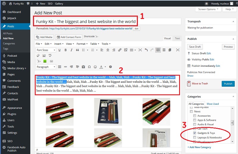238x154 pixels.
Task: Apply underline formatting
Action: click(x=59, y=50)
